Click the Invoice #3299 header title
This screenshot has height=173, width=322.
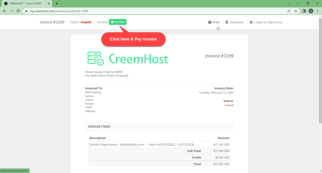(x=52, y=22)
